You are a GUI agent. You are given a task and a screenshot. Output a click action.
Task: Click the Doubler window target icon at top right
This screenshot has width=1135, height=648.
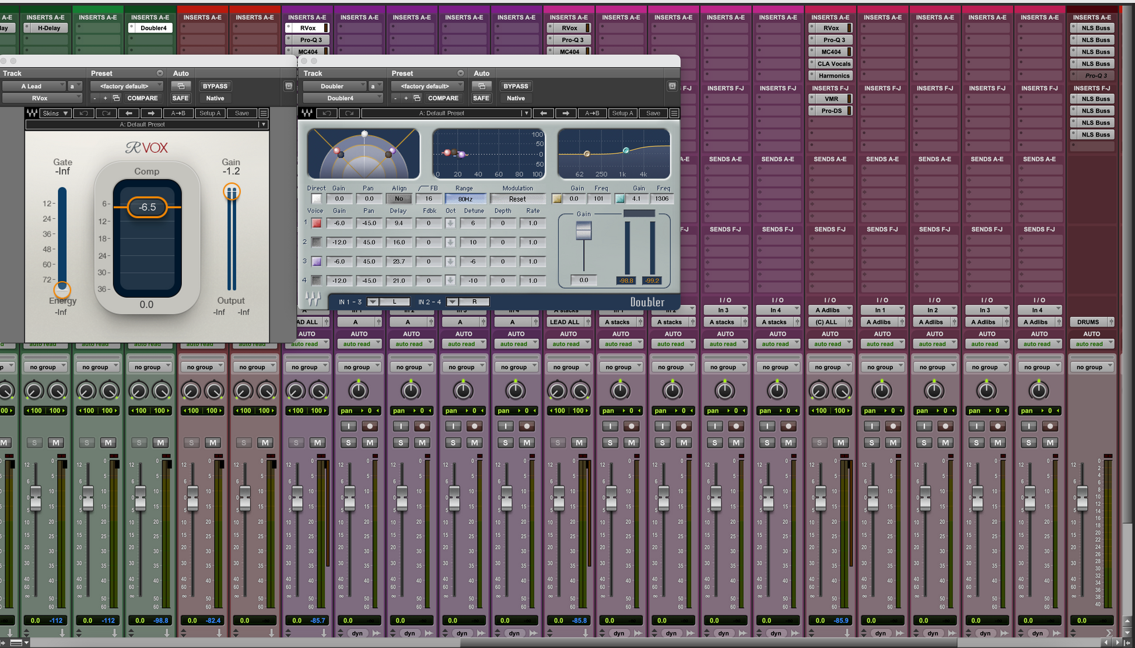click(672, 86)
